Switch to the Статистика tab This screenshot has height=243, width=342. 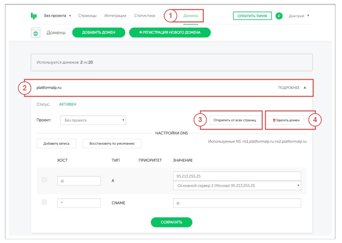tap(144, 16)
